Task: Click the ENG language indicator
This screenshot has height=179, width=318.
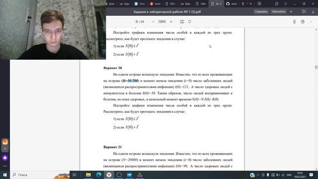Action: tap(289, 175)
